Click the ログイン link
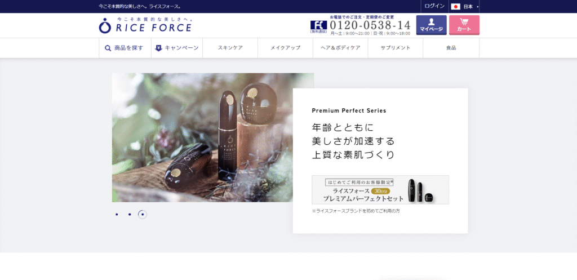The height and width of the screenshot is (280, 577). click(434, 6)
